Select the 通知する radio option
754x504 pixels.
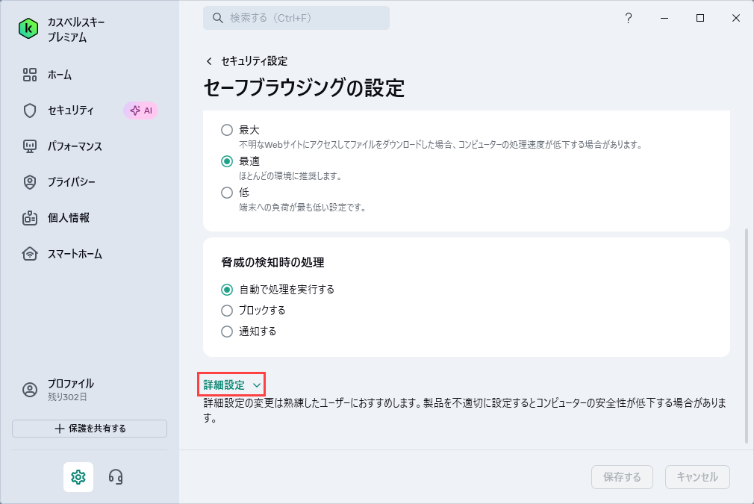227,332
